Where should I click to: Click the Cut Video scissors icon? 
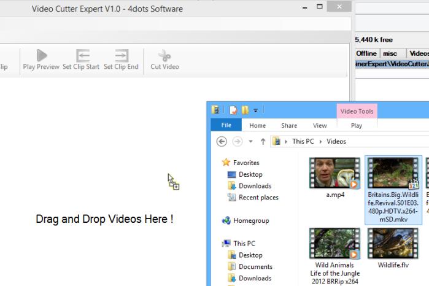[x=164, y=56]
